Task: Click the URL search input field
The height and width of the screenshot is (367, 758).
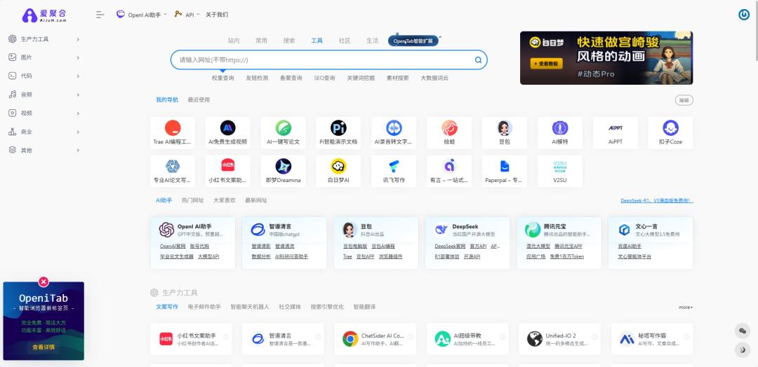Action: coord(328,60)
